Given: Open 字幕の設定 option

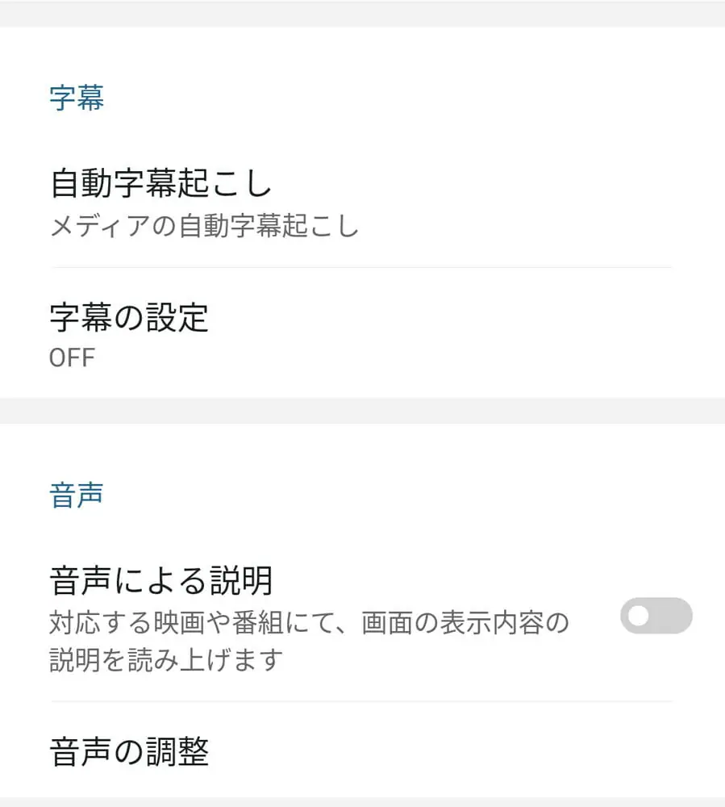Looking at the screenshot, I should [x=129, y=318].
